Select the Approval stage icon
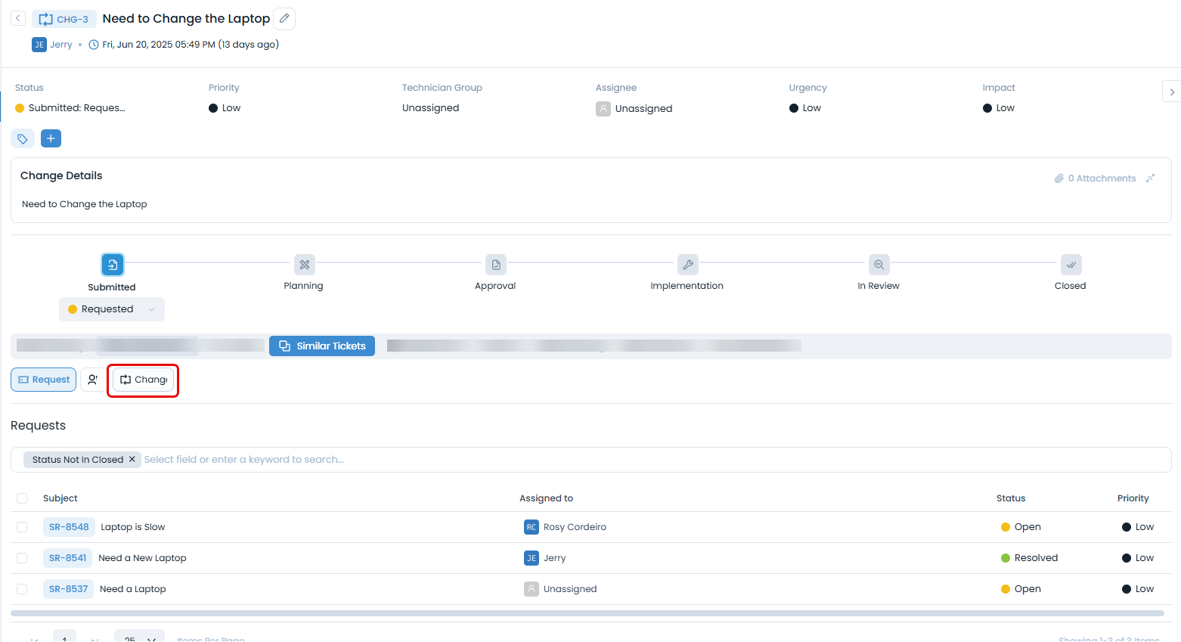The height and width of the screenshot is (642, 1181). click(x=496, y=265)
